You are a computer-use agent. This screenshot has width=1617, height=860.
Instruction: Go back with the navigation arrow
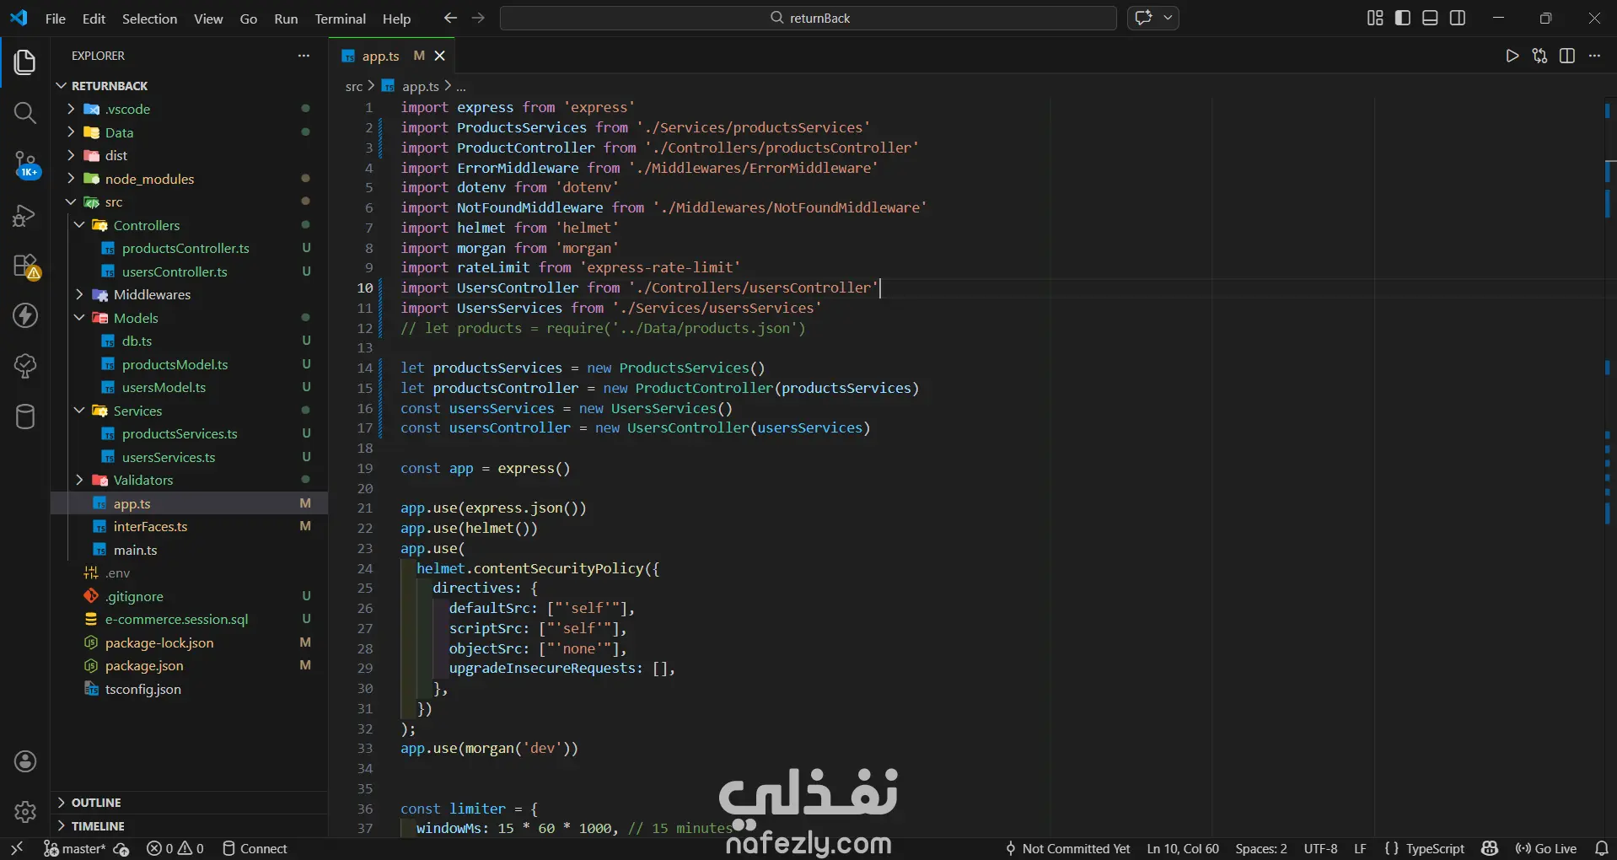(x=450, y=18)
